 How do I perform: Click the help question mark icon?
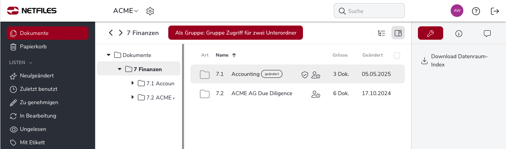click(476, 11)
